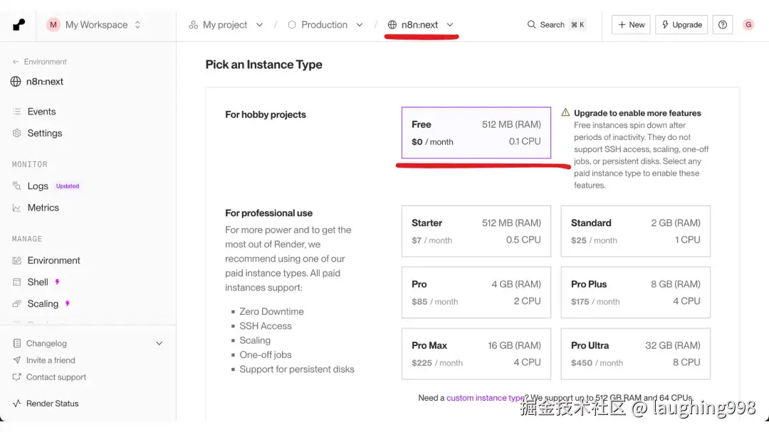This screenshot has width=769, height=432.
Task: Open Events in the sidebar
Action: click(42, 112)
